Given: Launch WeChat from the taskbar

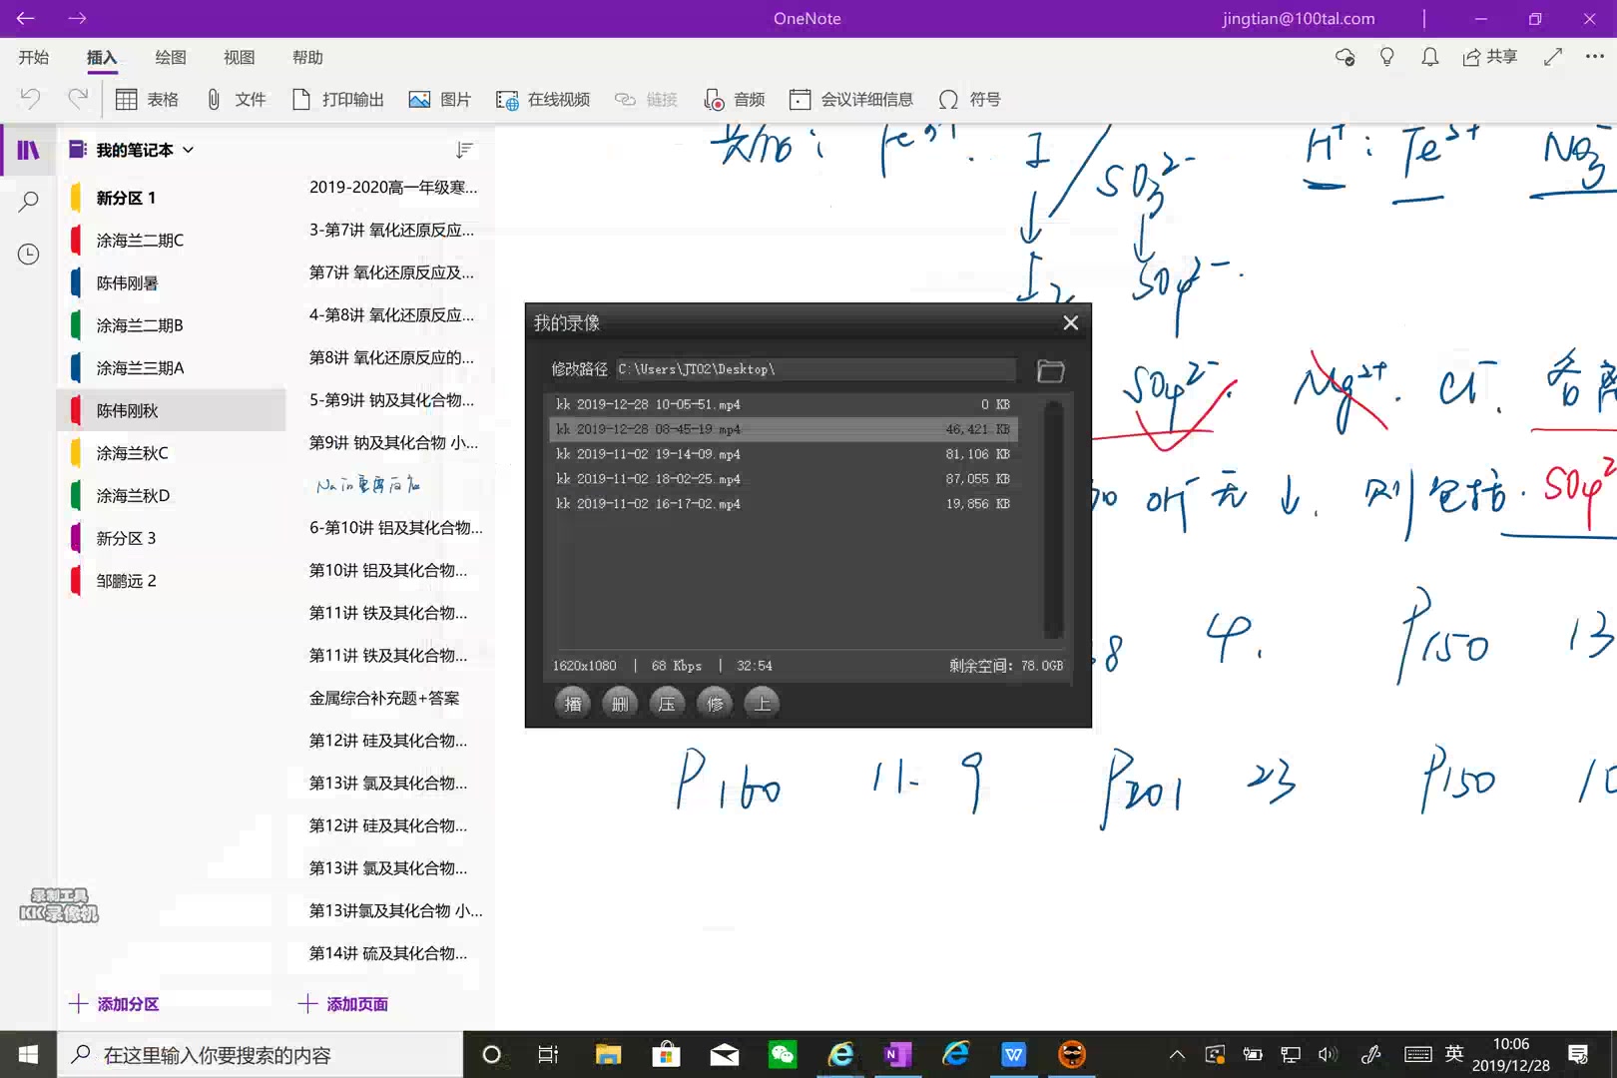Looking at the screenshot, I should [x=783, y=1054].
